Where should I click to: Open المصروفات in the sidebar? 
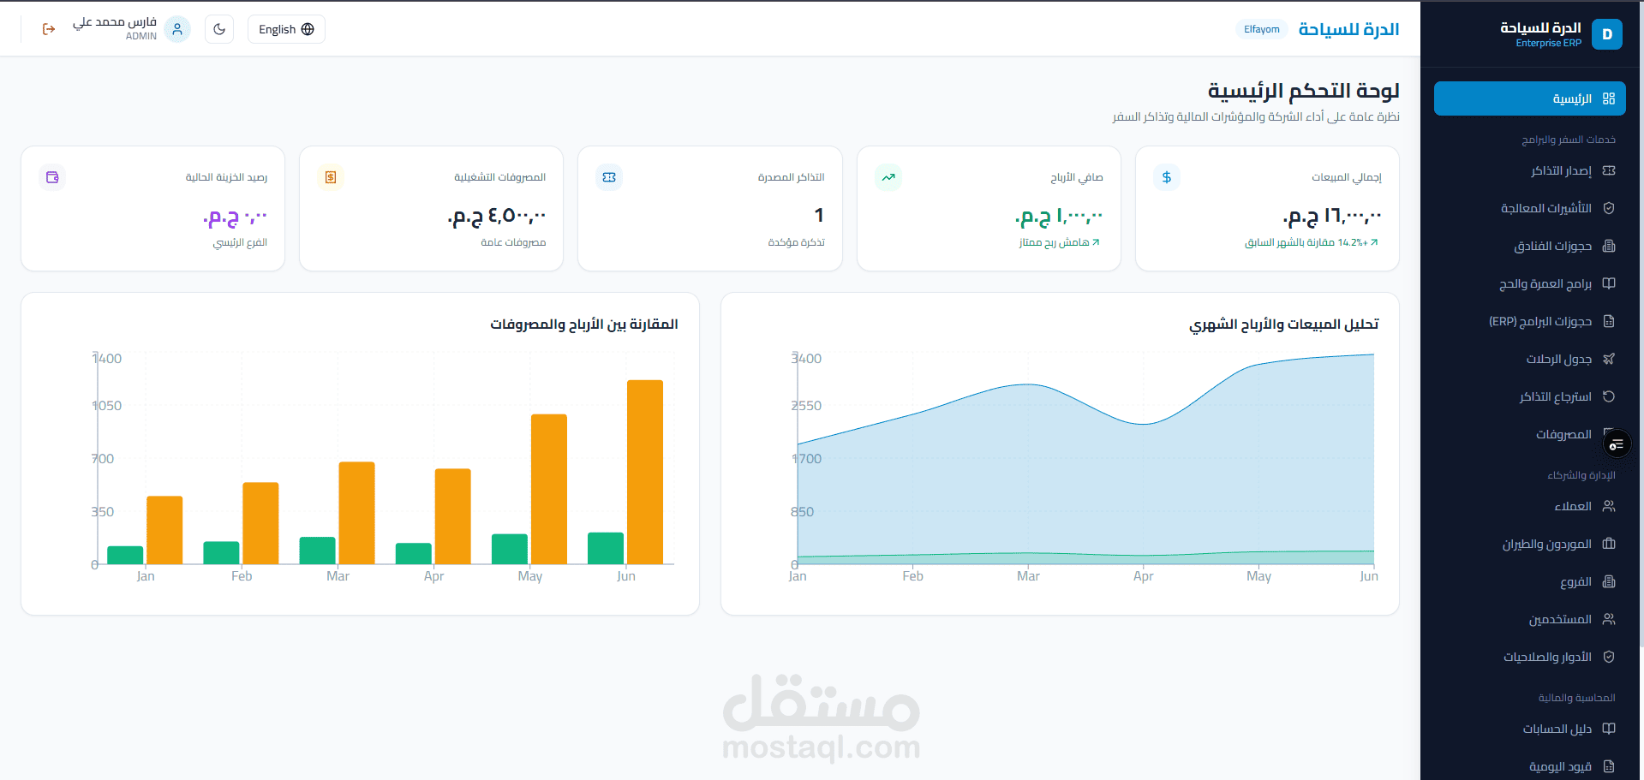(x=1529, y=434)
